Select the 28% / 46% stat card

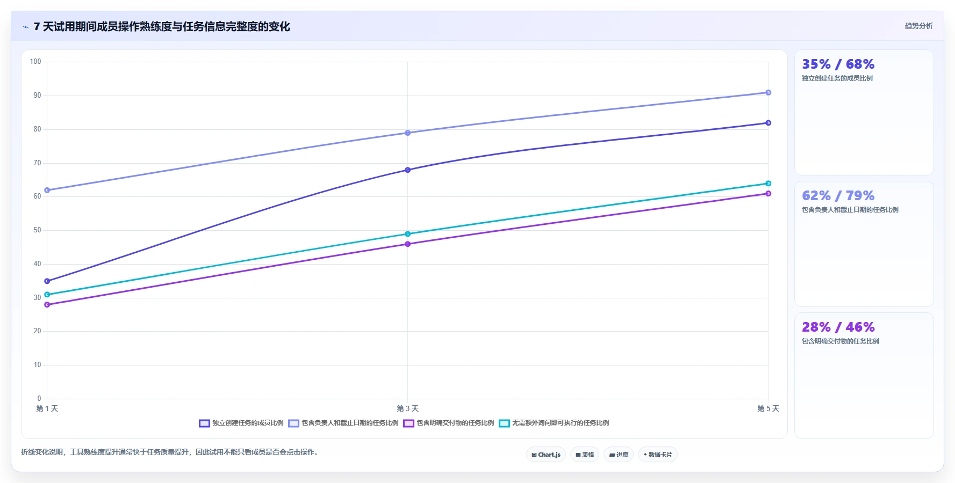864,376
